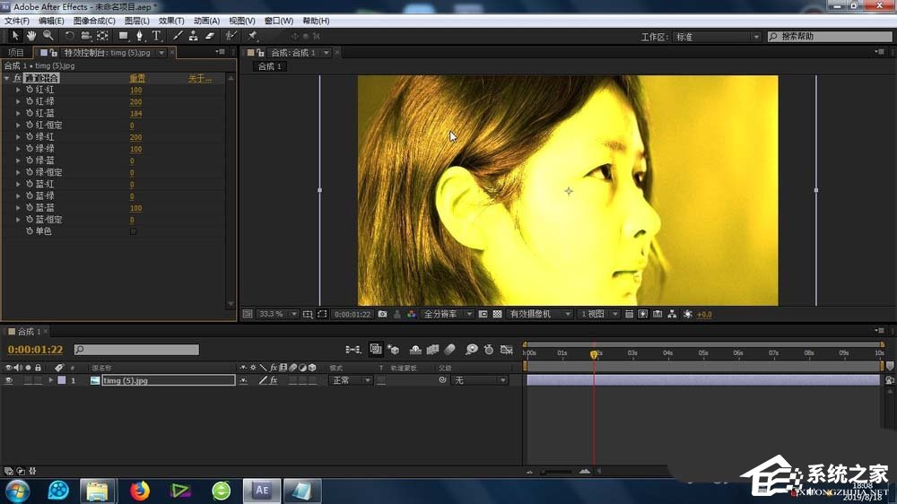This screenshot has width=897, height=504.
Task: Toggle the 通道混合 effect fx switch
Action: 17,79
